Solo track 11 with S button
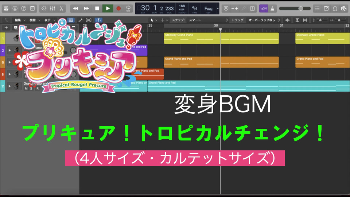The width and height of the screenshot is (350, 197). click(31, 88)
